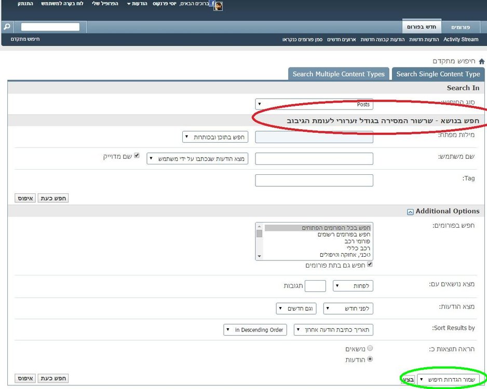Click the Facebook icon in header

pos(212,4)
